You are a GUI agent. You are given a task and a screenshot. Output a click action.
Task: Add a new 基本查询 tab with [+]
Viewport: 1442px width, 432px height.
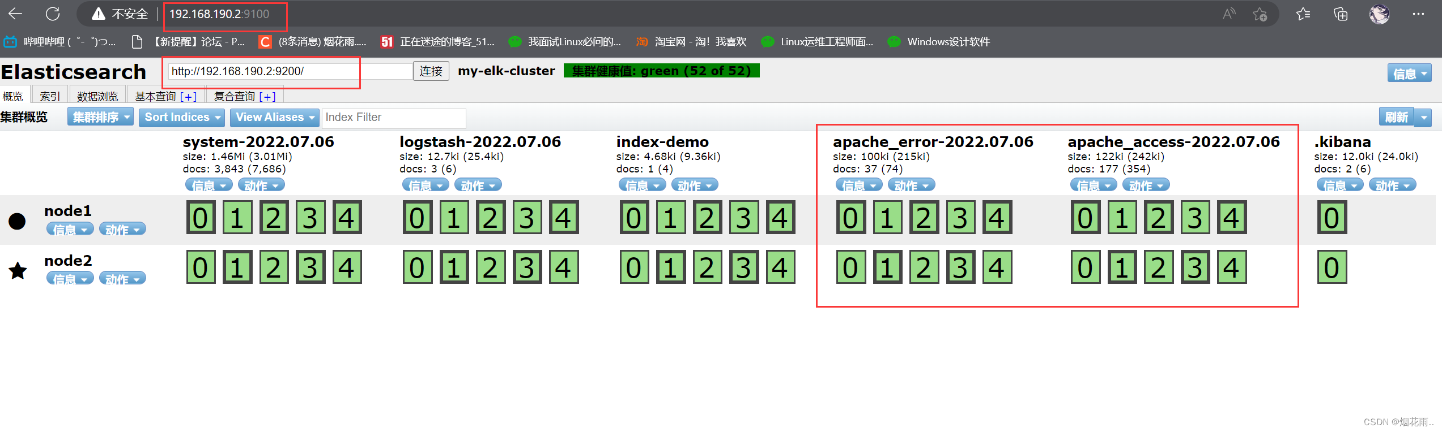click(188, 97)
